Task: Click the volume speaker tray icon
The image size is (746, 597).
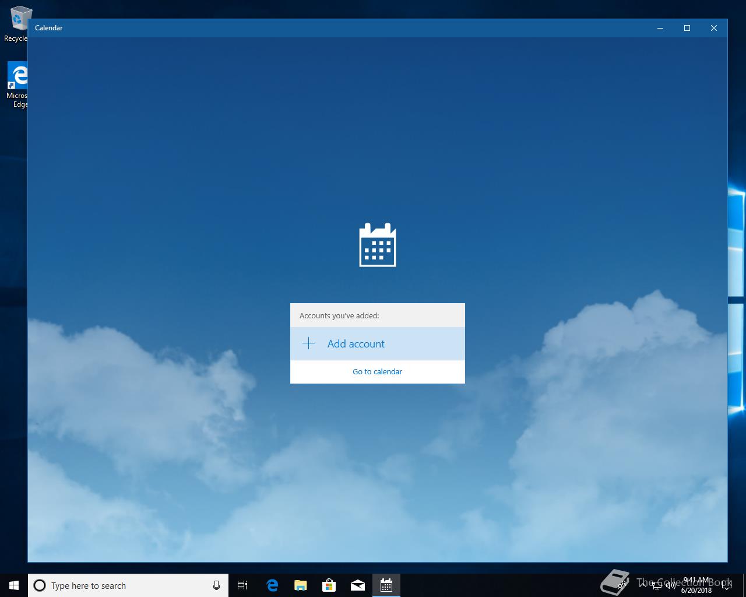Action: (670, 585)
